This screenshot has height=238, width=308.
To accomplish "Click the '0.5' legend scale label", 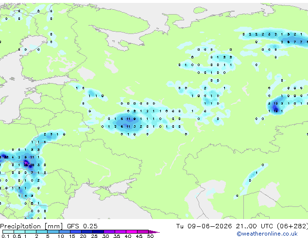I will [x=17, y=236].
